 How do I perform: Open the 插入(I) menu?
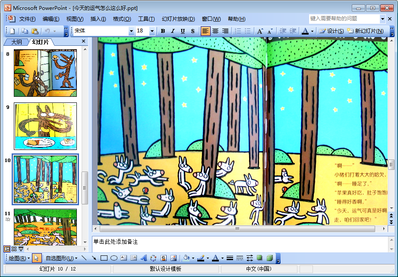pyautogui.click(x=98, y=19)
